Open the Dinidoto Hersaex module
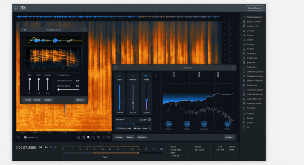304x165 pixels. [x=253, y=76]
